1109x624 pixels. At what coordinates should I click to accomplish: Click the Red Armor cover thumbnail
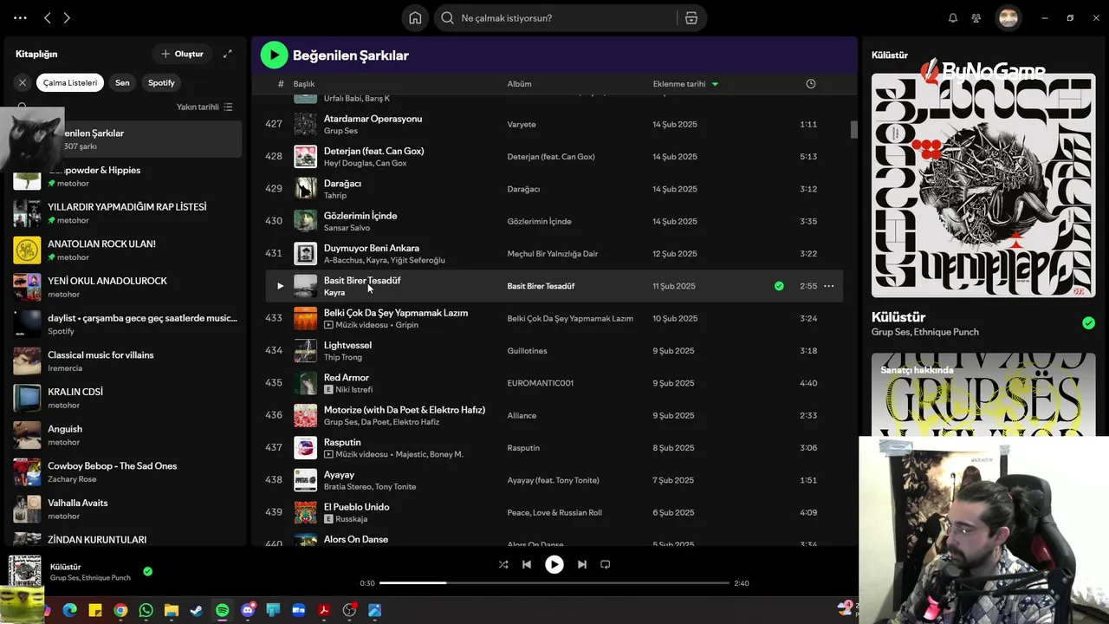(305, 383)
